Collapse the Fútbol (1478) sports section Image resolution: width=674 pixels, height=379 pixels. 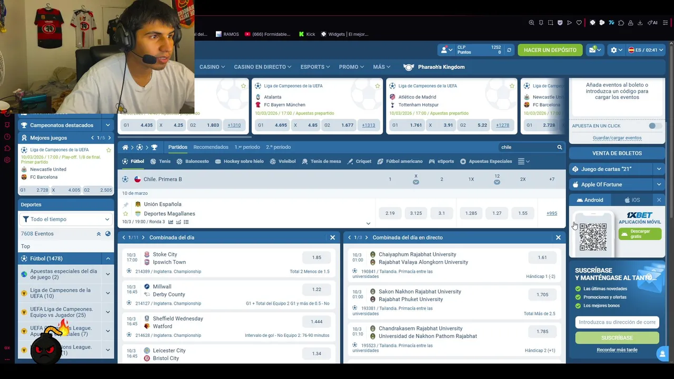[108, 258]
